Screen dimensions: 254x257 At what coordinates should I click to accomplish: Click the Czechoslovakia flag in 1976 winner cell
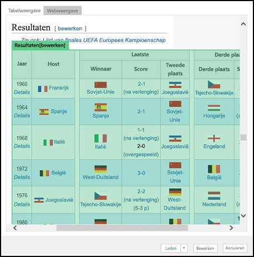[x=101, y=196]
